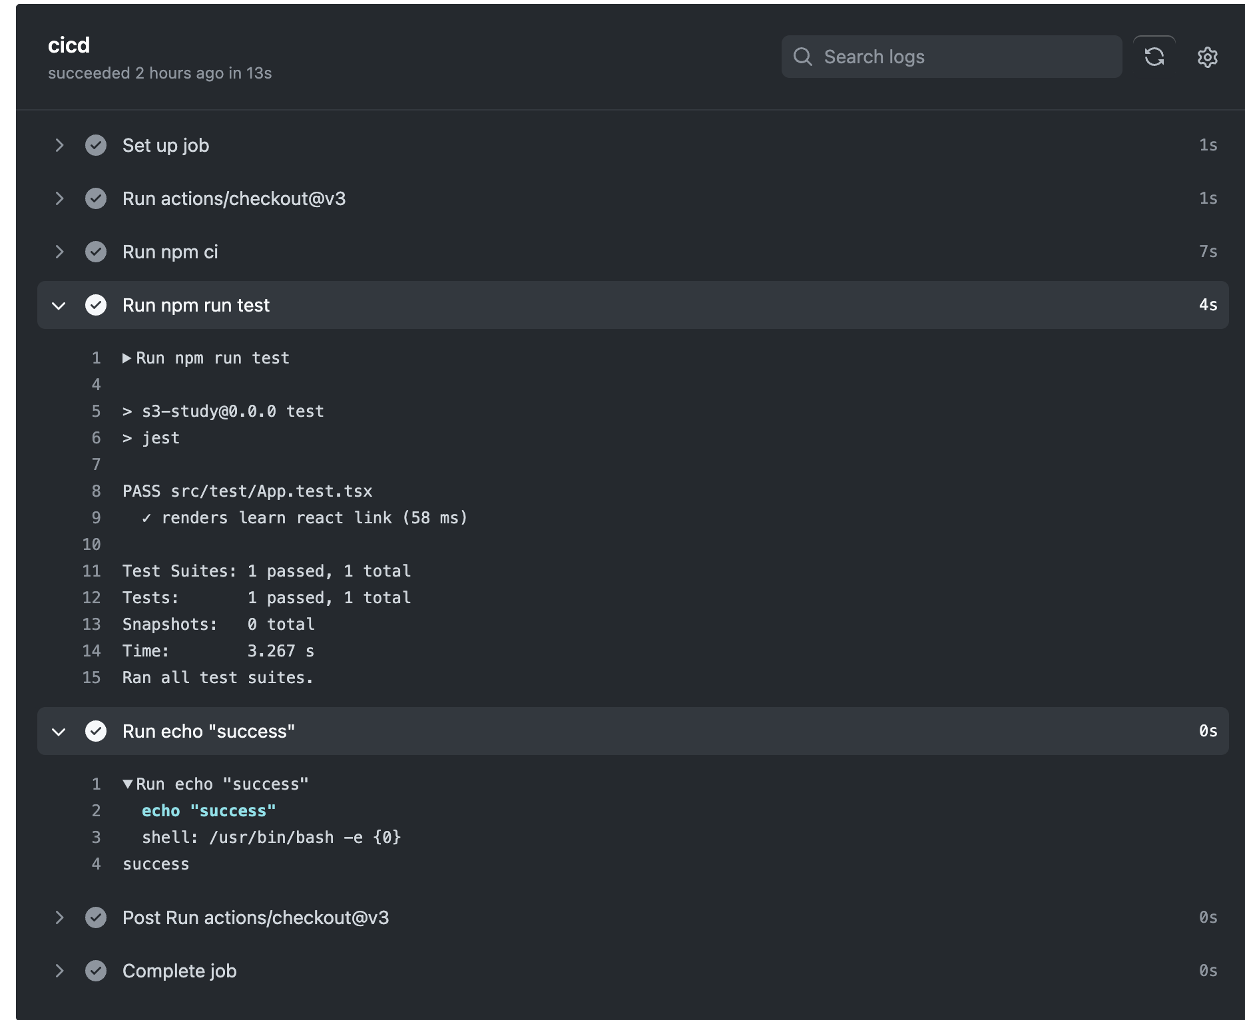The image size is (1245, 1020).
Task: Click the Search logs input field
Action: 951,57
